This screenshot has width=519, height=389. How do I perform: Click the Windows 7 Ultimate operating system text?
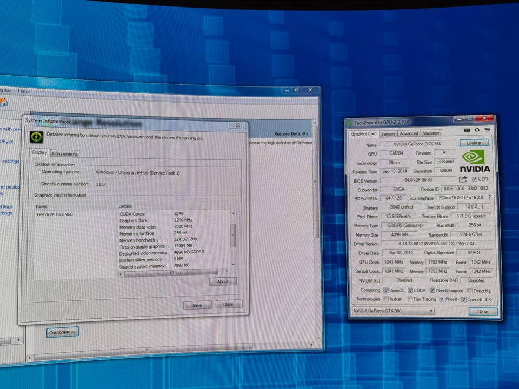point(138,173)
